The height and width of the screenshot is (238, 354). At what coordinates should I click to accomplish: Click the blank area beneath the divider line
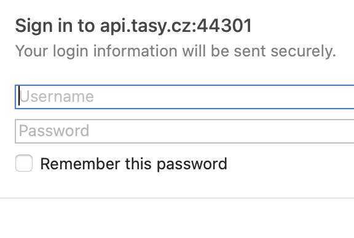[177, 218]
